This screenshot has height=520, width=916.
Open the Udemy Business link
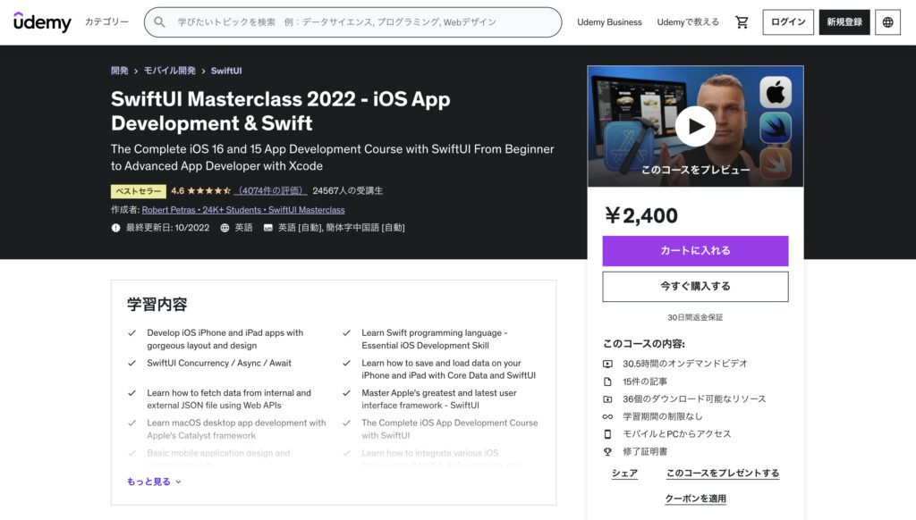[x=609, y=22]
